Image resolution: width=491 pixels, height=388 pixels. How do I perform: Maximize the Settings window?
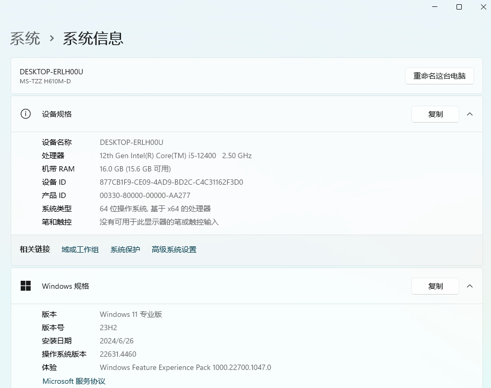pos(459,7)
